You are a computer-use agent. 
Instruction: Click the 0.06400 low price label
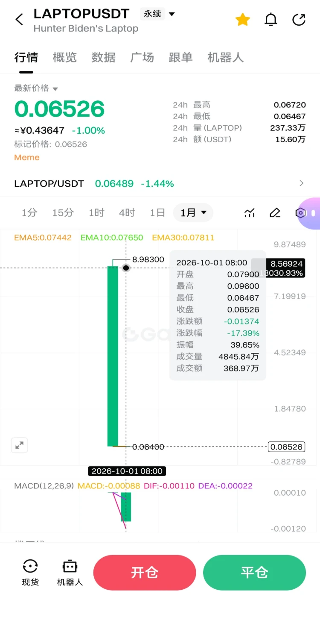click(x=148, y=447)
